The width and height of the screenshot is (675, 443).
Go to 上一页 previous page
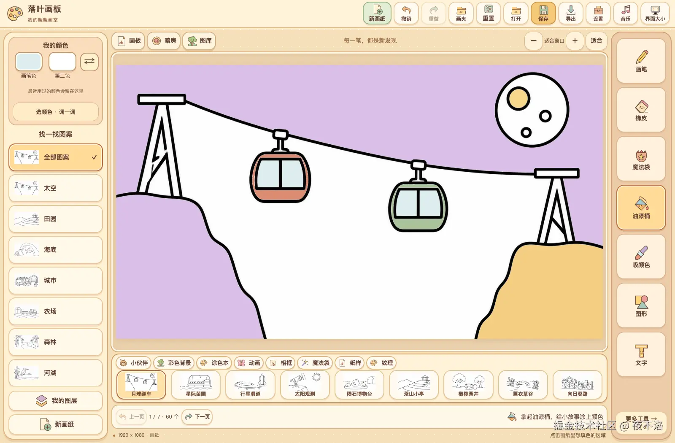(132, 417)
